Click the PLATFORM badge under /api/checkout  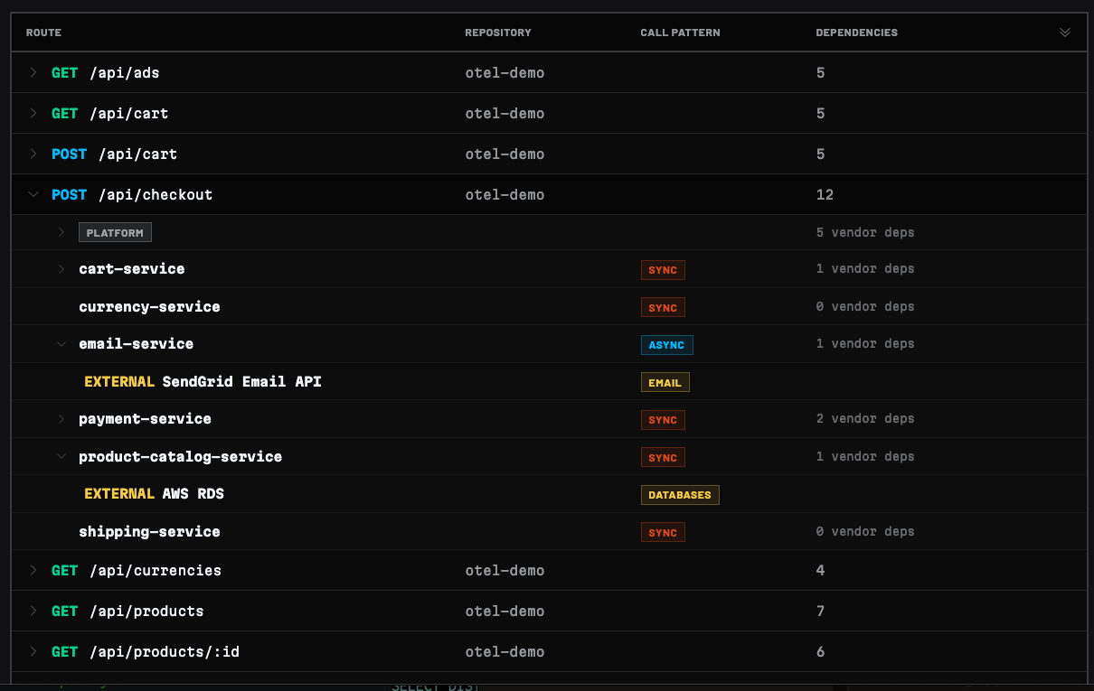coord(115,232)
